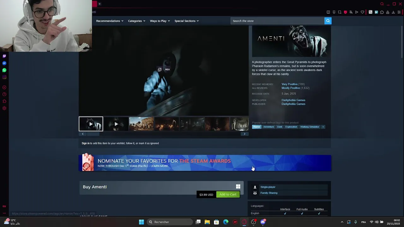The image size is (404, 227).
Task: Open Instagram in the Opera GX sidebar
Action: 4,77
